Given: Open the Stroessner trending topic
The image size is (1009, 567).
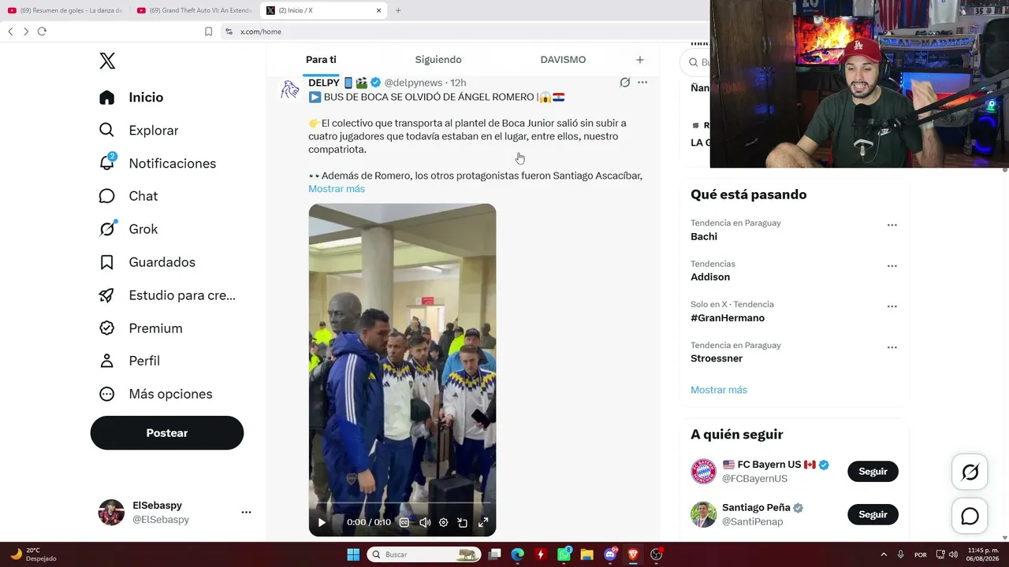Looking at the screenshot, I should pyautogui.click(x=717, y=358).
